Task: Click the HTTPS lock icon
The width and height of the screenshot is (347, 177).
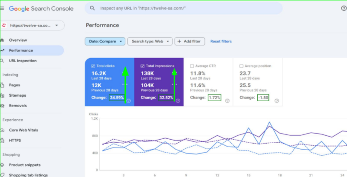Action: 2,140
